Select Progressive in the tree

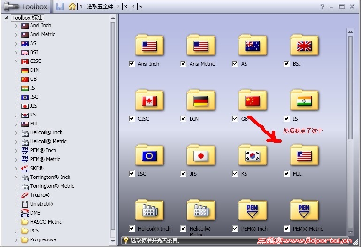(x=43, y=239)
